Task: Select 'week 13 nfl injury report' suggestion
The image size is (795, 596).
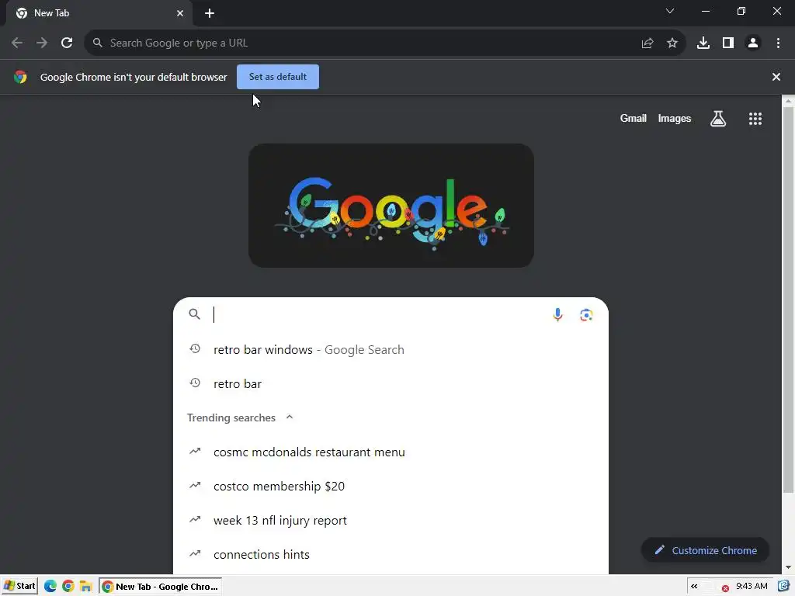Action: pos(391,521)
